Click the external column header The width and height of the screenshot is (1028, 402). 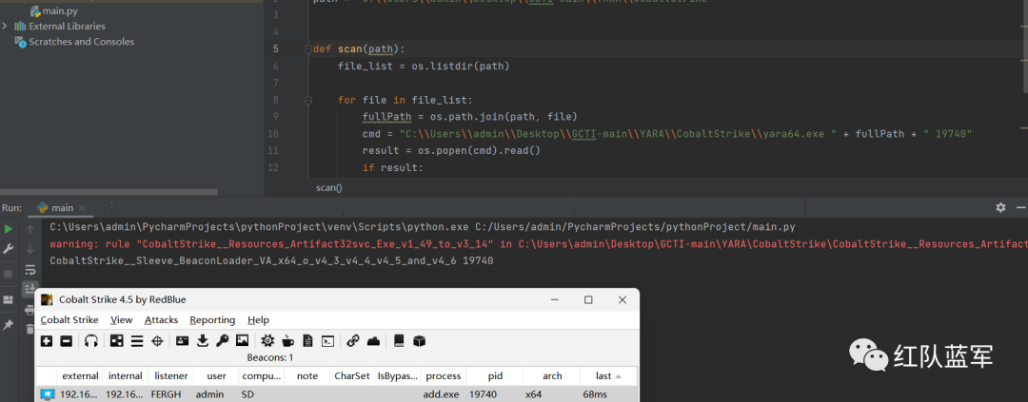tap(80, 375)
